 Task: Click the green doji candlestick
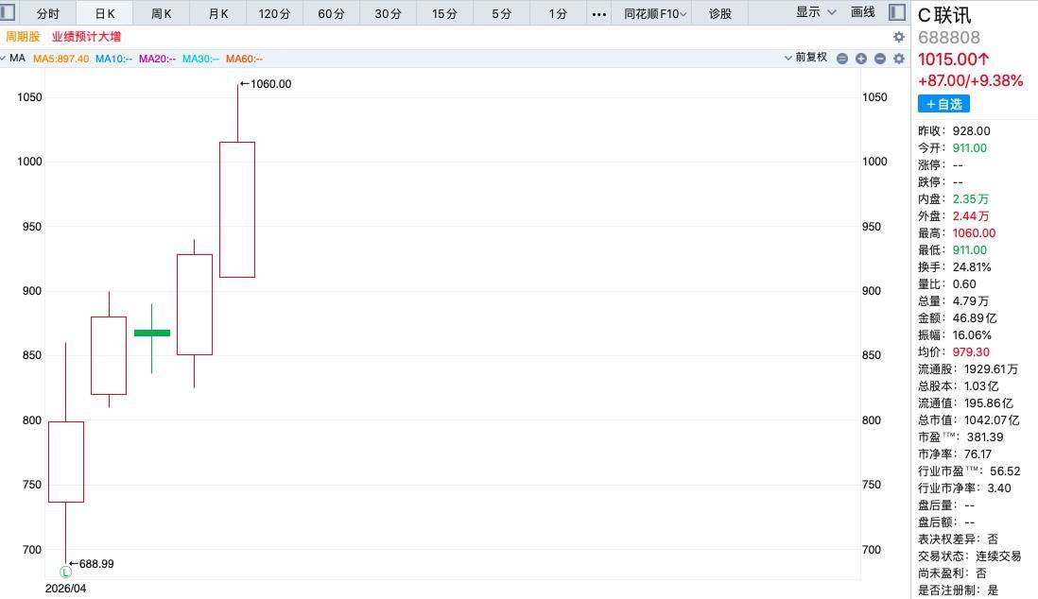(x=151, y=333)
